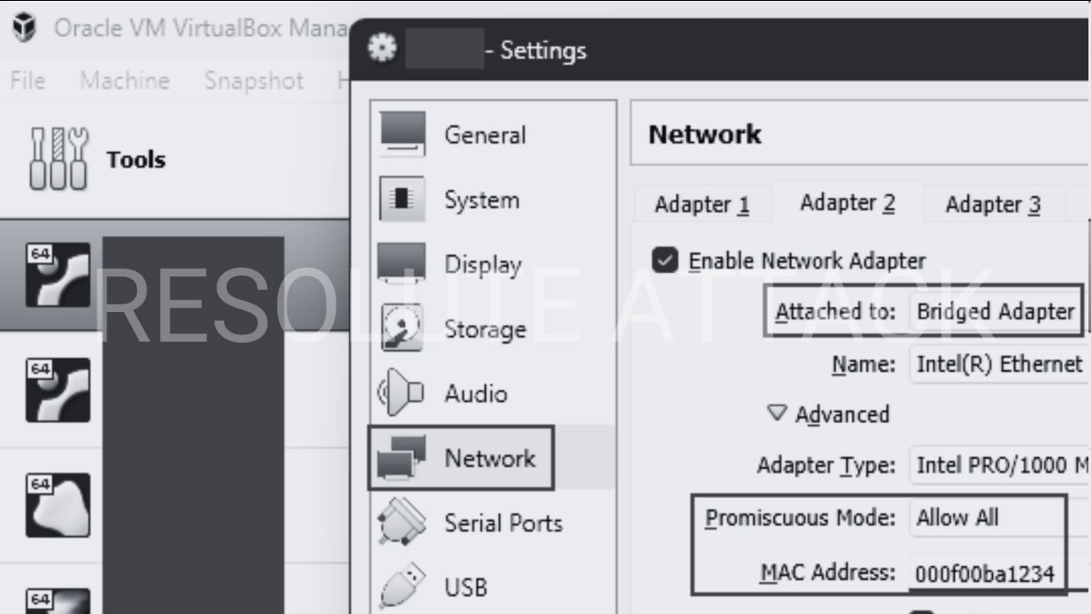Toggle the Enable Network Adapter checkbox
Screen dimensions: 1091x614
[665, 260]
